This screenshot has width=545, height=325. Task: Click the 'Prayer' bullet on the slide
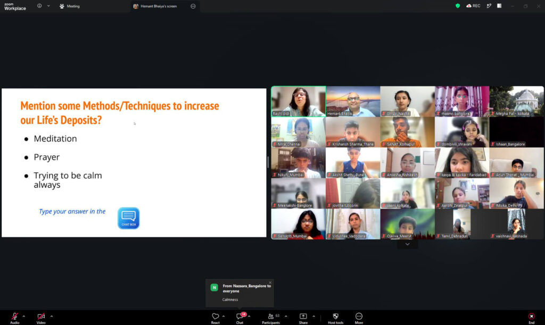(47, 157)
